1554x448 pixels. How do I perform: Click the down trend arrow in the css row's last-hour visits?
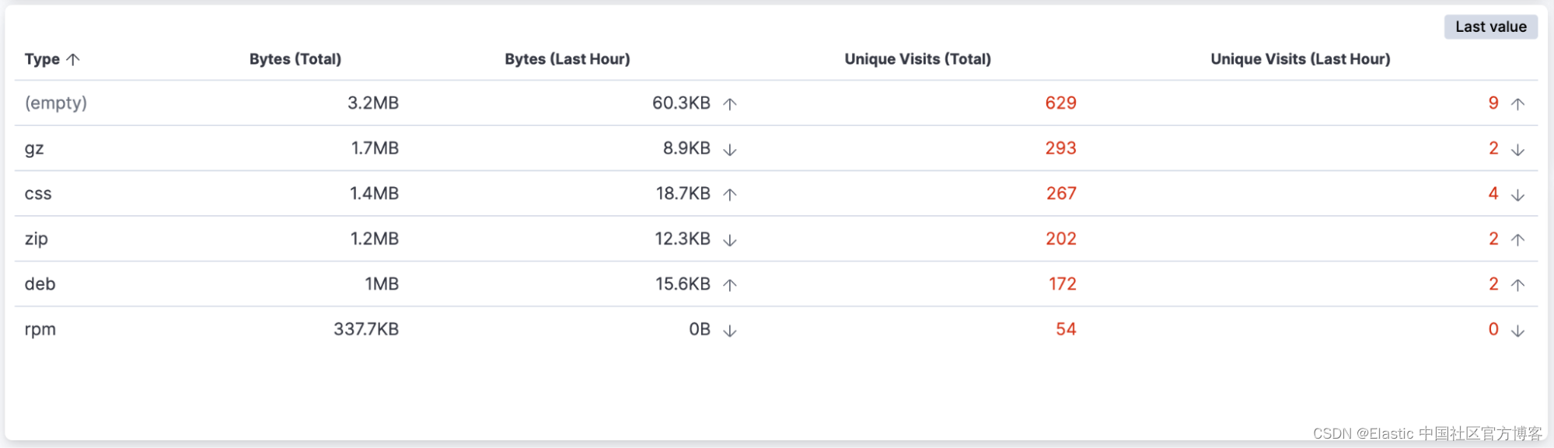point(1517,194)
